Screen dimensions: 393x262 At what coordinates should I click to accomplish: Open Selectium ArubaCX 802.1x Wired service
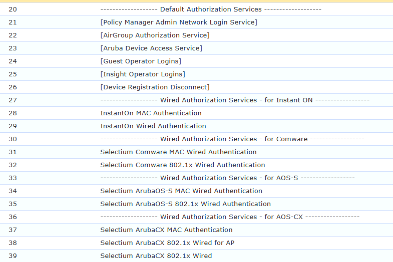click(156, 256)
